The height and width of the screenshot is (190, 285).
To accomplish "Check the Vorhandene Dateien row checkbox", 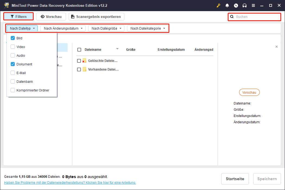I will pyautogui.click(x=79, y=69).
